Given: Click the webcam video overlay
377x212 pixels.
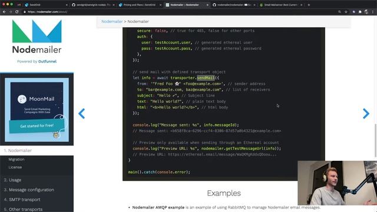Looking at the screenshot, I should click(x=338, y=183).
